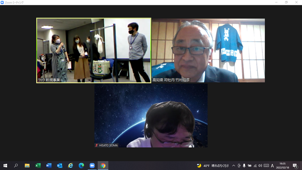Restore down the Zoom meeting window
The image size is (302, 170).
286,2
